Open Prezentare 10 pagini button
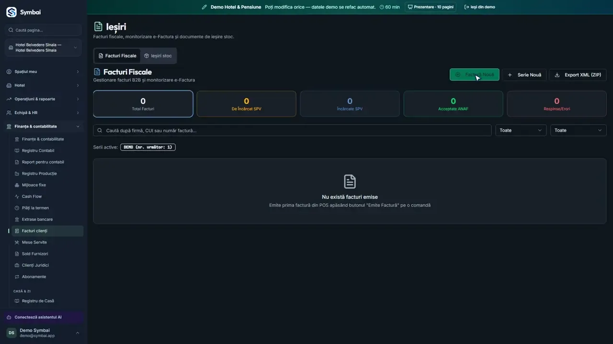The image size is (613, 344). point(431,7)
